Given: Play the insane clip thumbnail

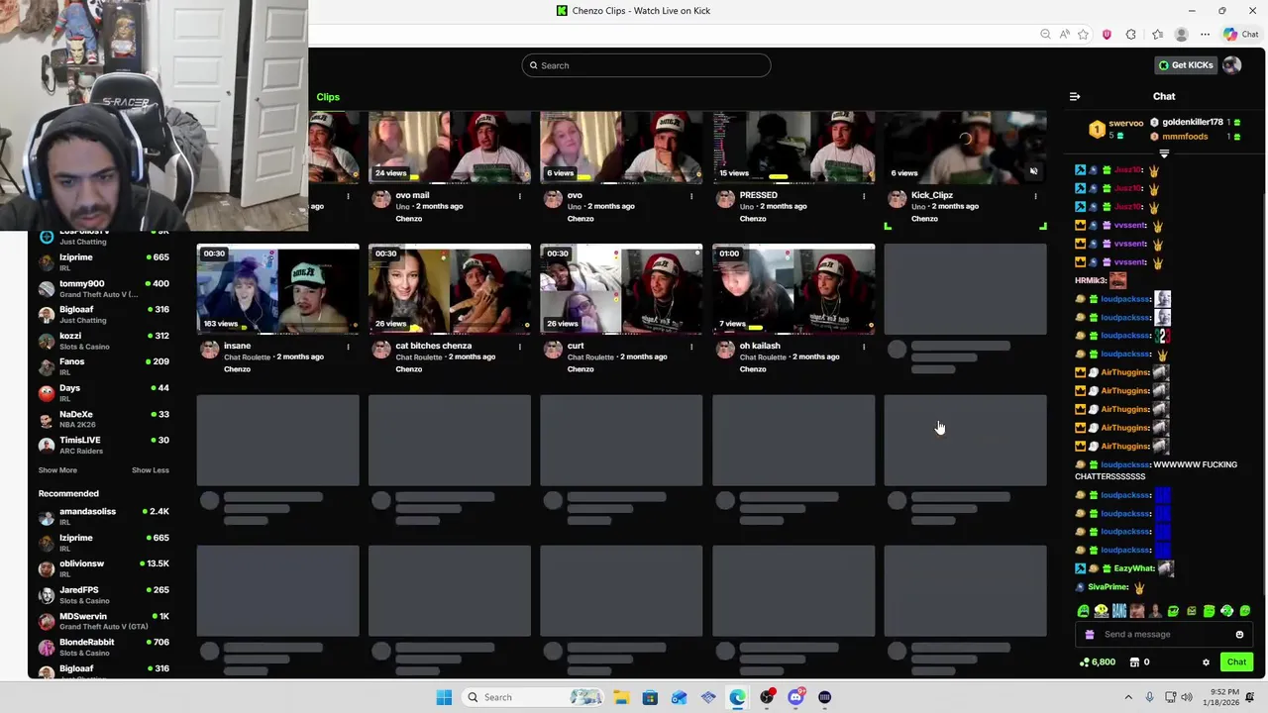Looking at the screenshot, I should pyautogui.click(x=278, y=289).
